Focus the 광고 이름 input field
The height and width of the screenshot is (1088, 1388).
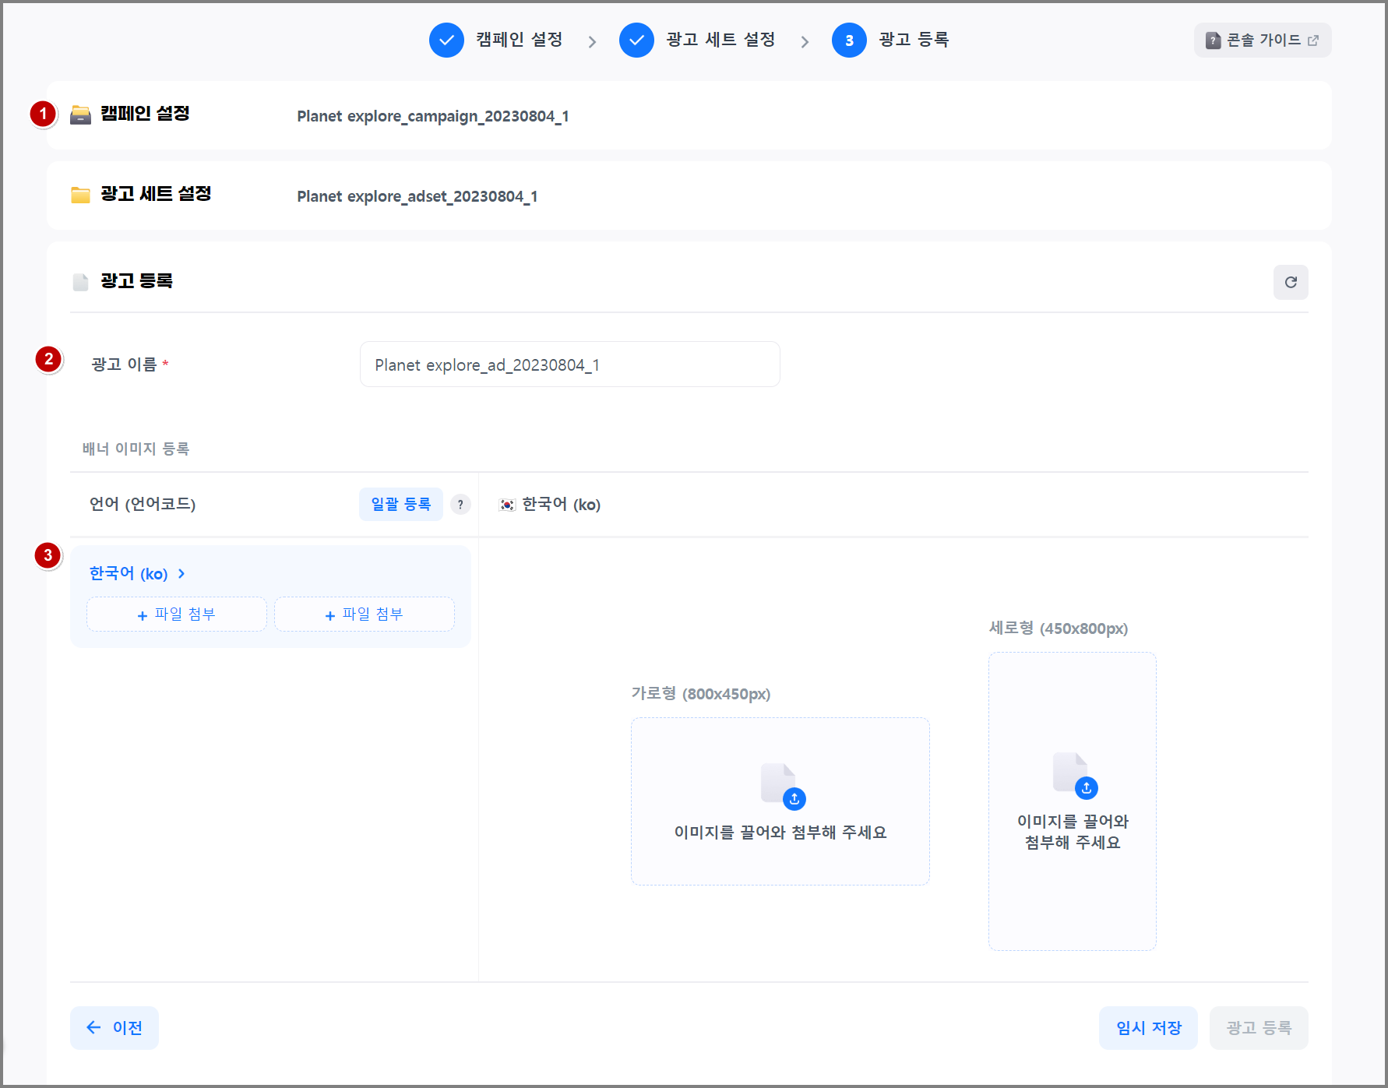coord(570,364)
